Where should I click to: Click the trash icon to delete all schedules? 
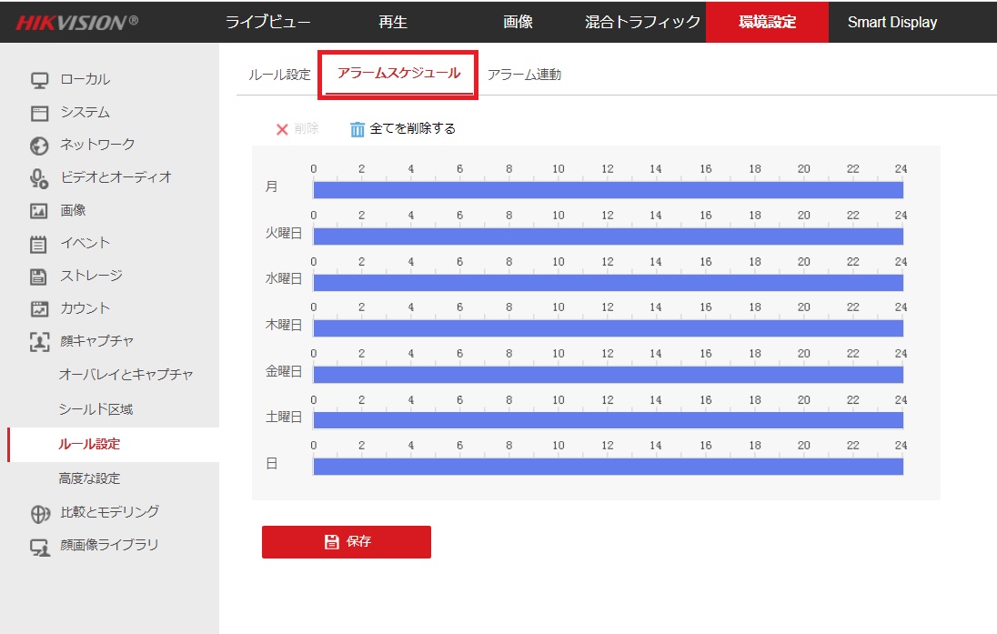(356, 128)
